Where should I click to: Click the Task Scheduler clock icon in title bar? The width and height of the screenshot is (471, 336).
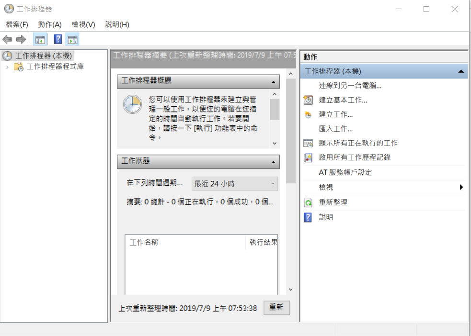point(9,9)
